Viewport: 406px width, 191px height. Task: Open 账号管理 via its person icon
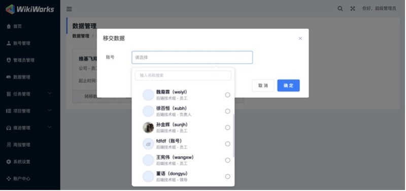(9, 43)
